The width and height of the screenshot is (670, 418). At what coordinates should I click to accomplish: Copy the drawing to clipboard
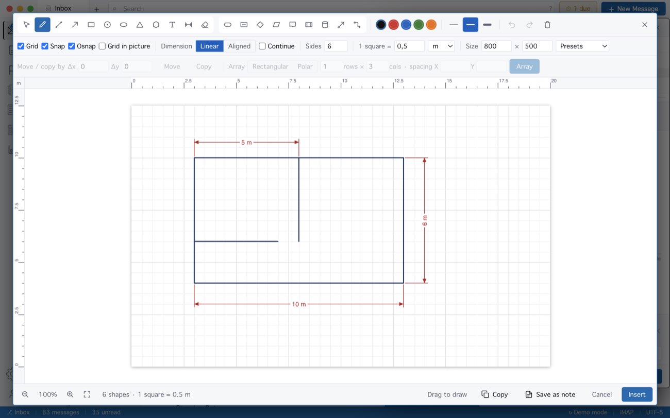click(x=495, y=394)
